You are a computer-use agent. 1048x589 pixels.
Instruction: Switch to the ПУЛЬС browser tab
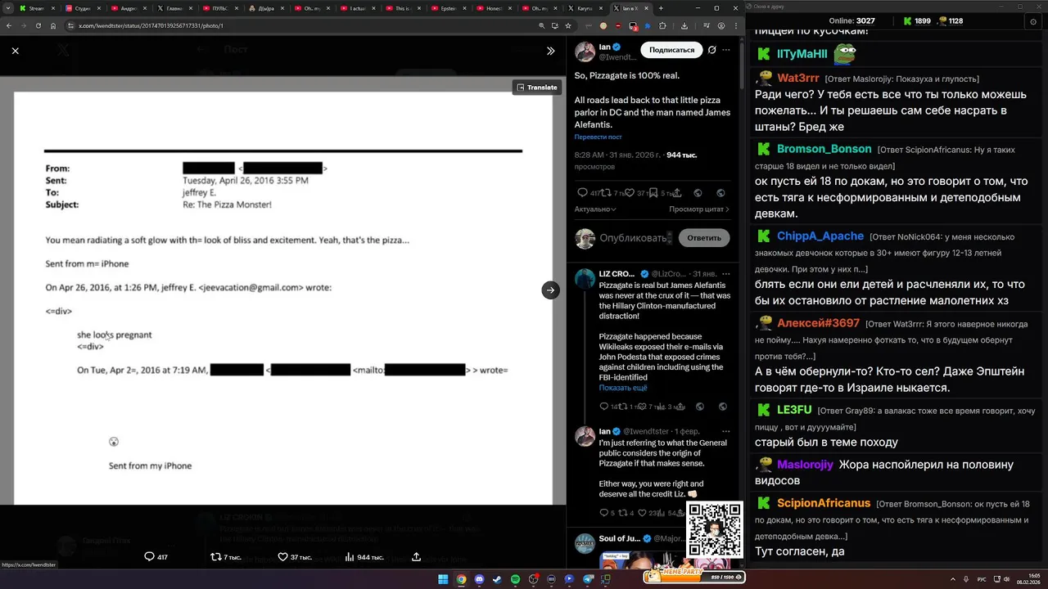coord(220,8)
